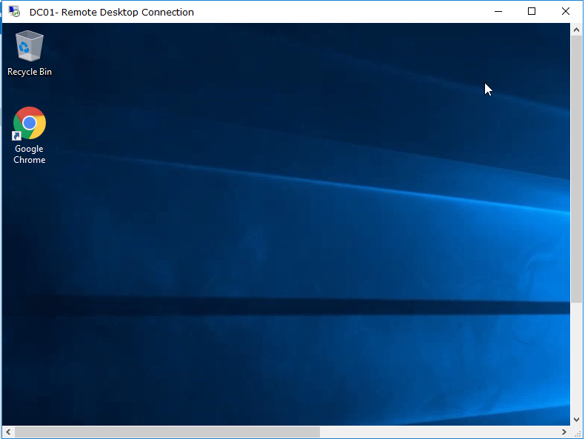Click the vertical scrollbar down arrow

576,420
